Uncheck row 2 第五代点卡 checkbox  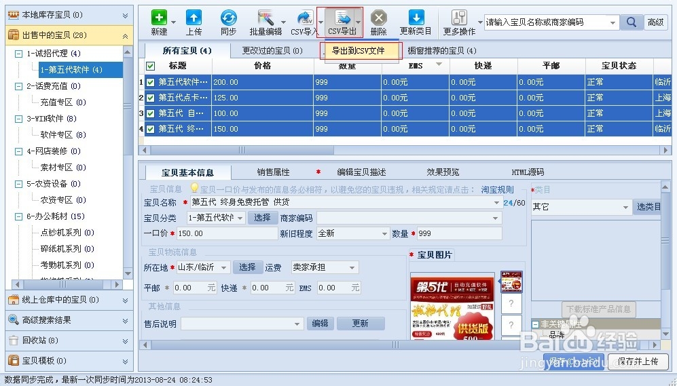point(150,98)
